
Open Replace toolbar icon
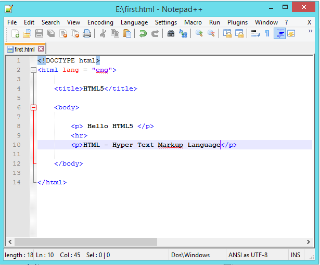183,33
